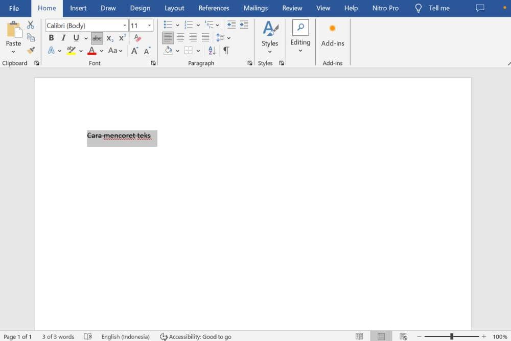Viewport: 511px width, 341px height.
Task: Click the Cut scissors icon
Action: [30, 25]
